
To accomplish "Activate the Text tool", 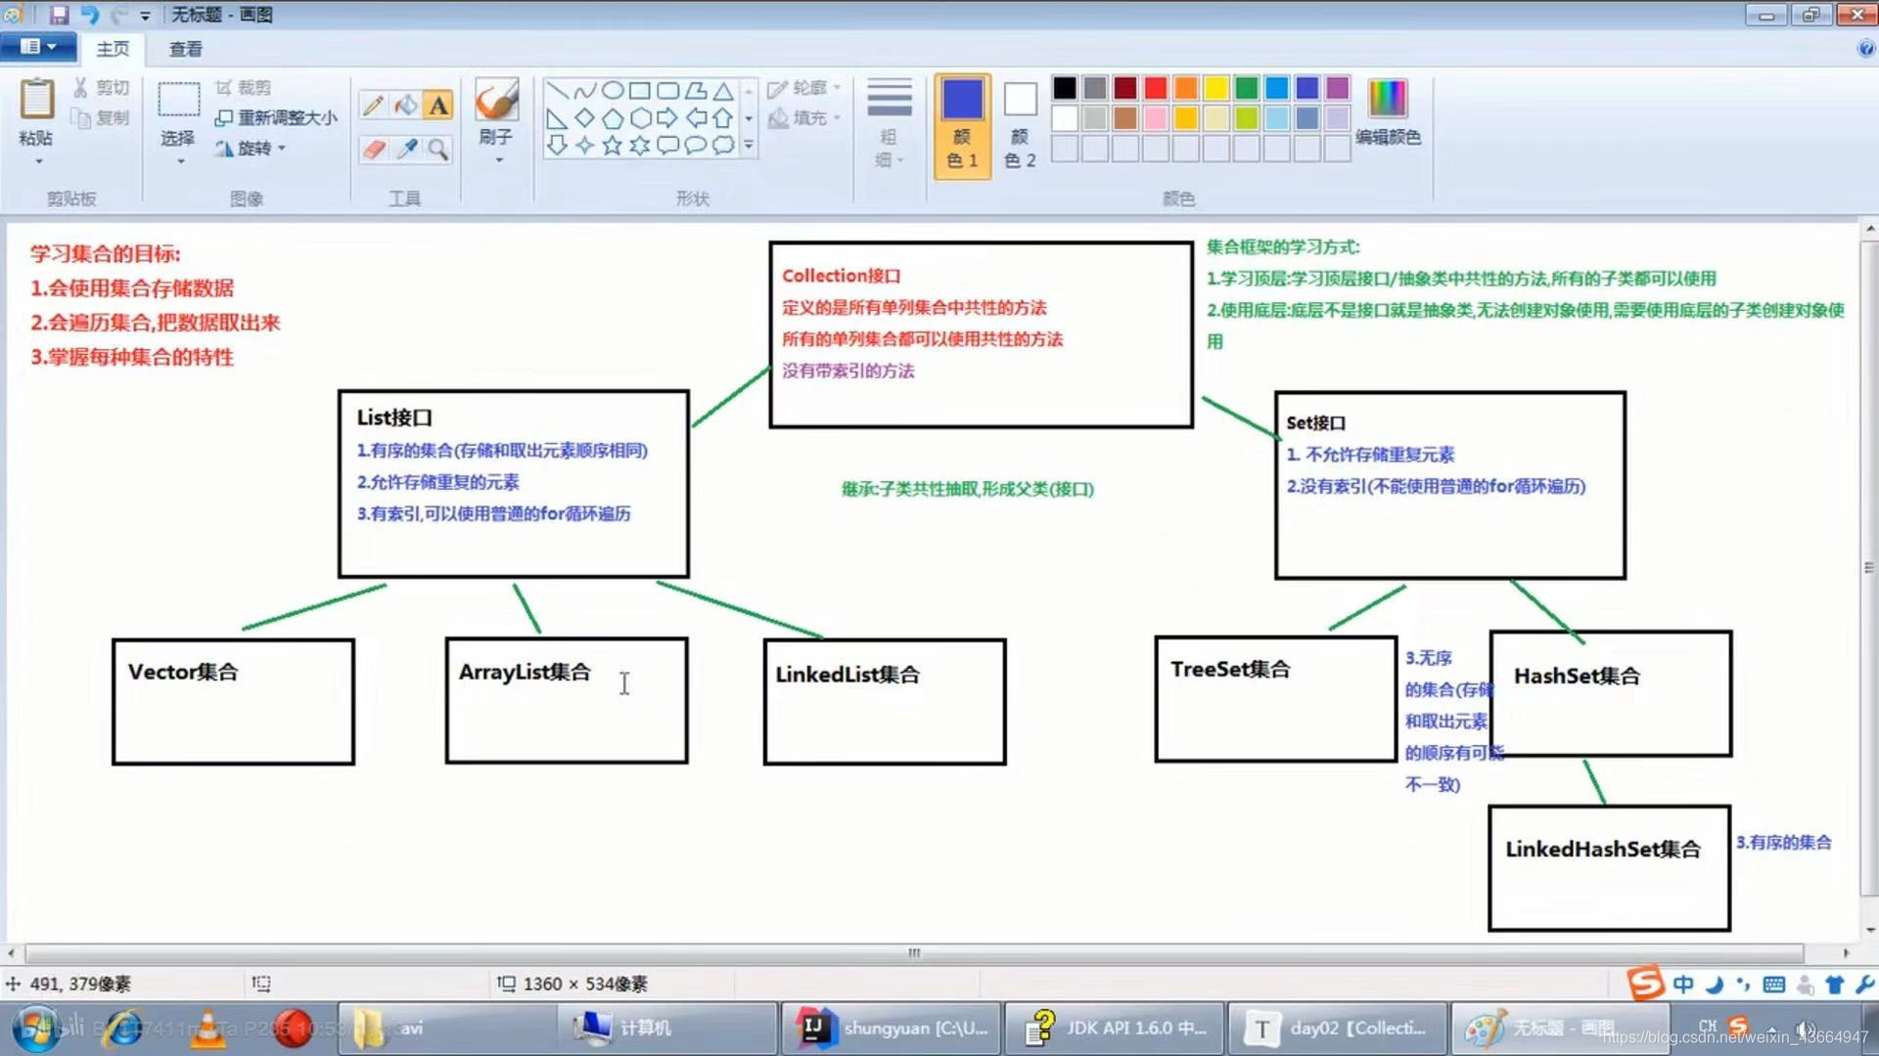I will coord(438,105).
